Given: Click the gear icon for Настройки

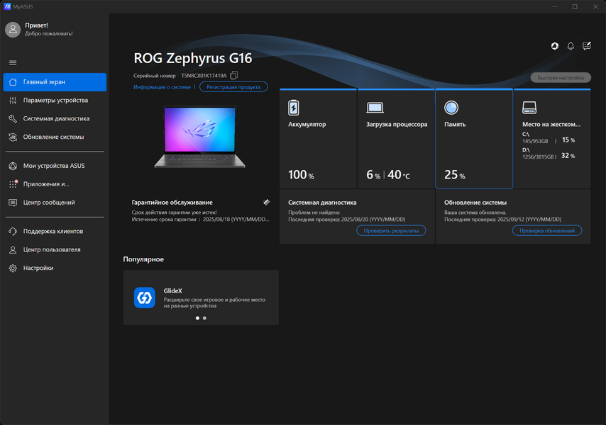Looking at the screenshot, I should point(13,268).
